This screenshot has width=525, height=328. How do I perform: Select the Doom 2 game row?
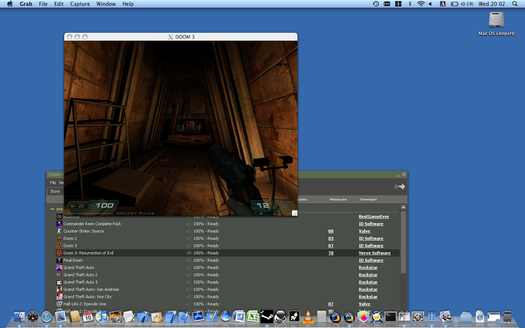pyautogui.click(x=228, y=238)
